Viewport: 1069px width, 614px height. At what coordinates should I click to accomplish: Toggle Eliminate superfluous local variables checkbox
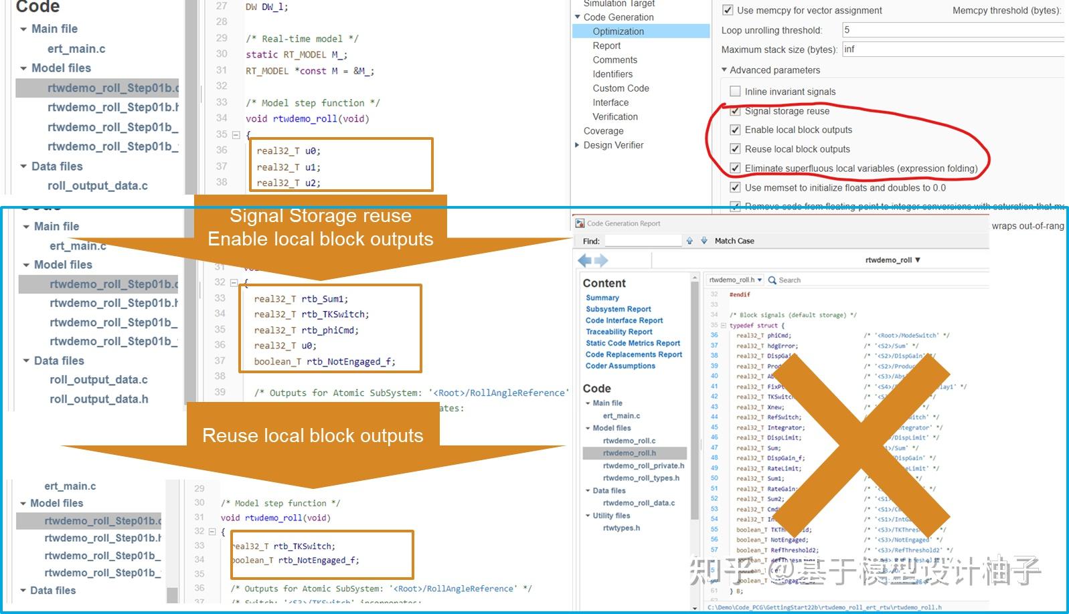point(735,169)
